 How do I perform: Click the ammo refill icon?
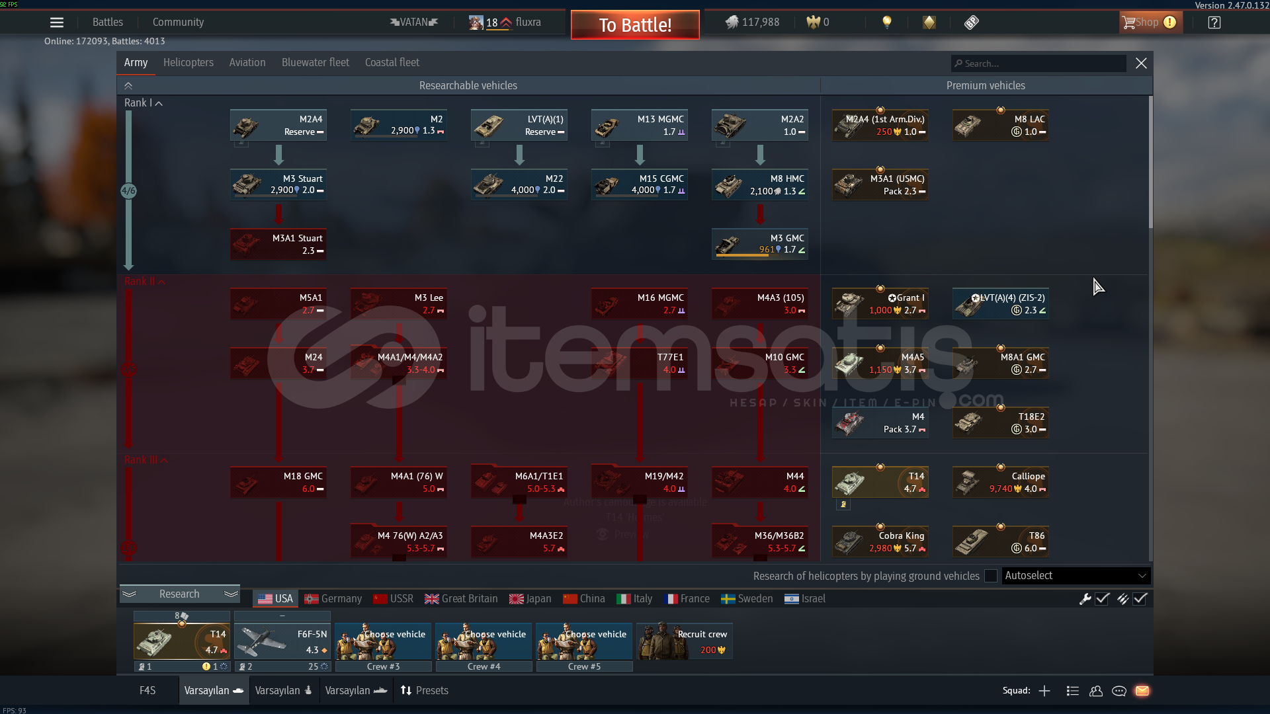[x=1122, y=599]
